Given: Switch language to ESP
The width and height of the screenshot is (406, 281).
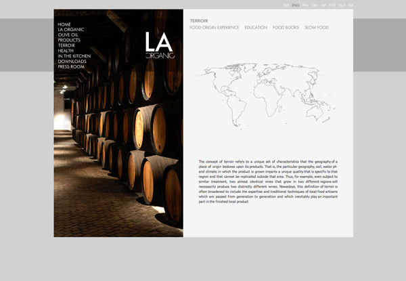Looking at the screenshot, I should click(286, 5).
